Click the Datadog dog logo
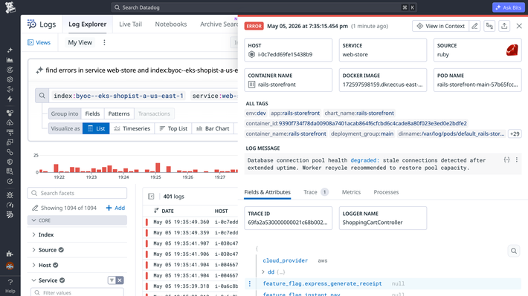The image size is (528, 296). click(x=10, y=7)
